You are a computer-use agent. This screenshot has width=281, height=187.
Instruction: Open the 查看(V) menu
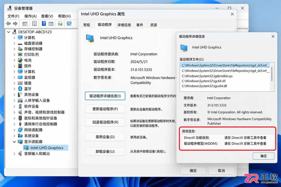click(47, 16)
